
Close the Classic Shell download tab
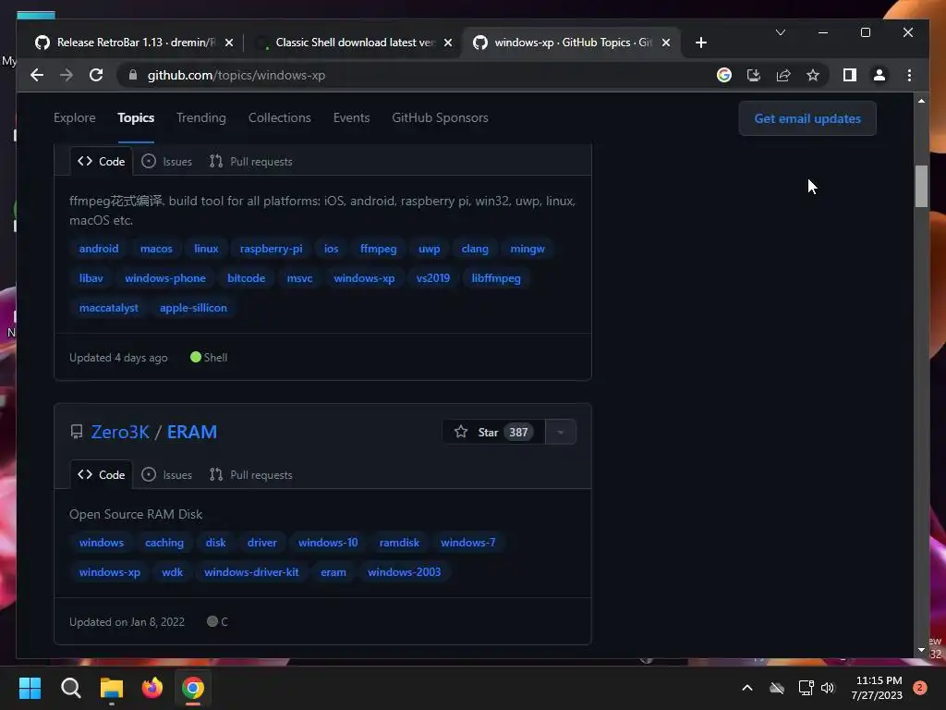tap(448, 43)
